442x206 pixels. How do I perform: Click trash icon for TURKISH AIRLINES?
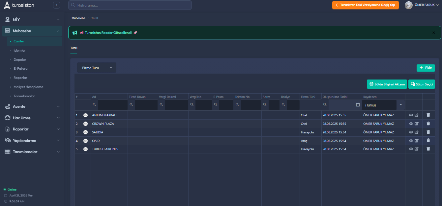click(428, 149)
